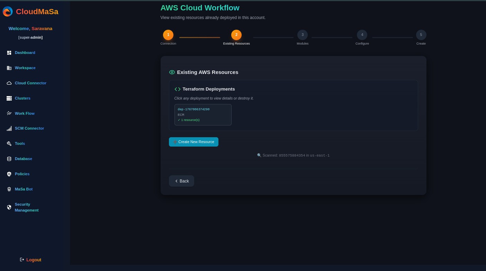The height and width of the screenshot is (271, 486).
Task: Click the CloudMaSa logo
Action: tap(8, 12)
